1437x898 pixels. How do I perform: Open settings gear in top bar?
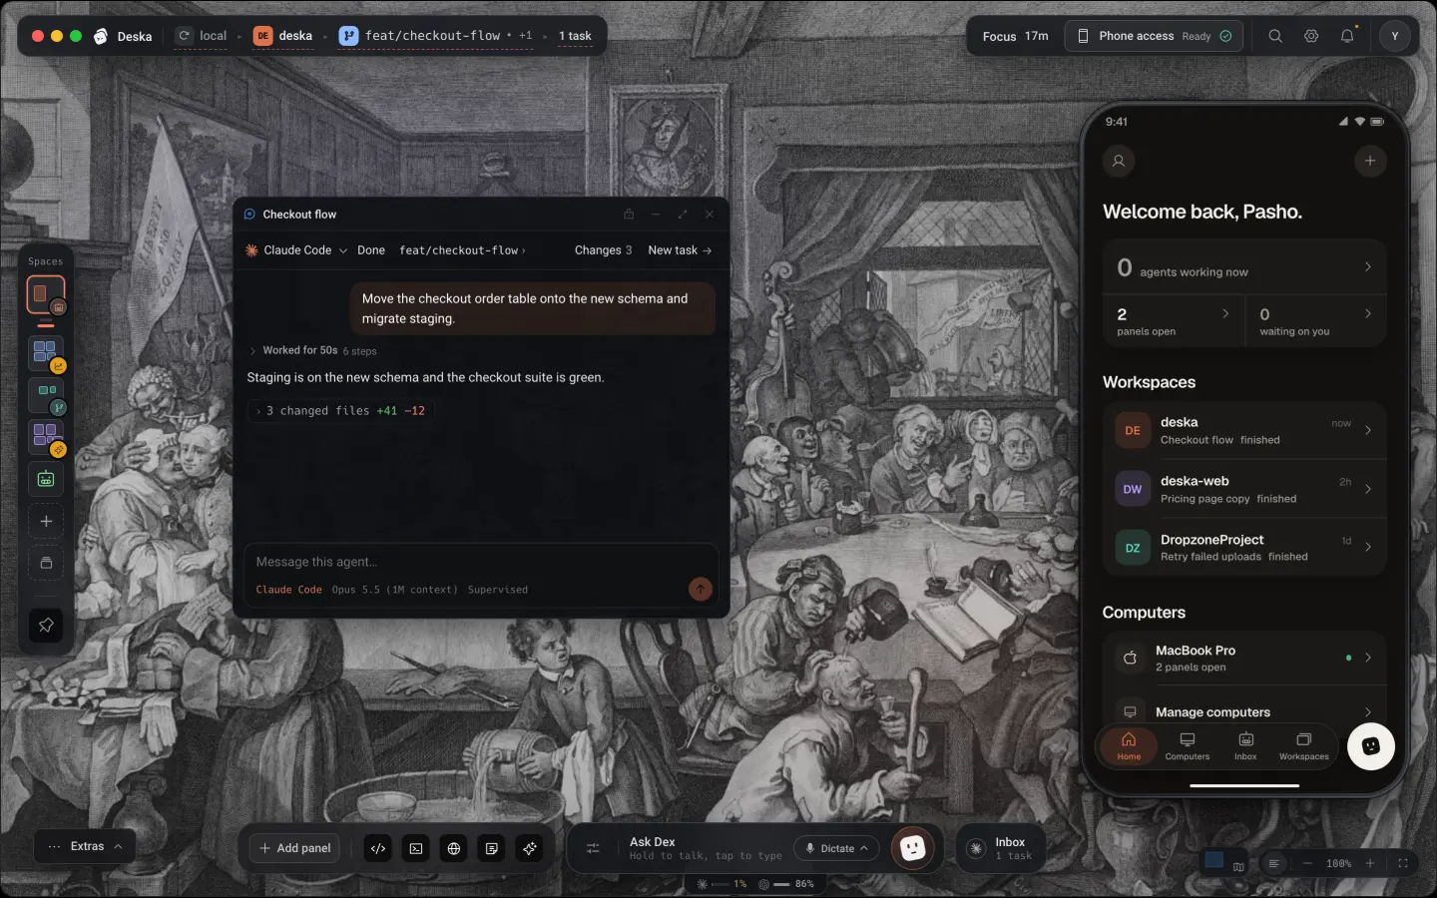[x=1311, y=36]
